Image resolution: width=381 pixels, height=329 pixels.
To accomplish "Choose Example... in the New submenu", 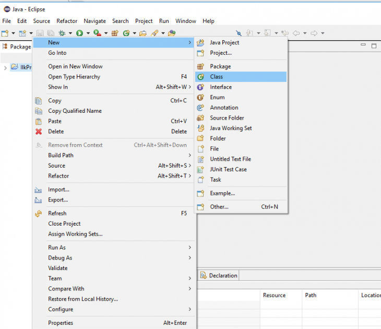I will 241,193.
